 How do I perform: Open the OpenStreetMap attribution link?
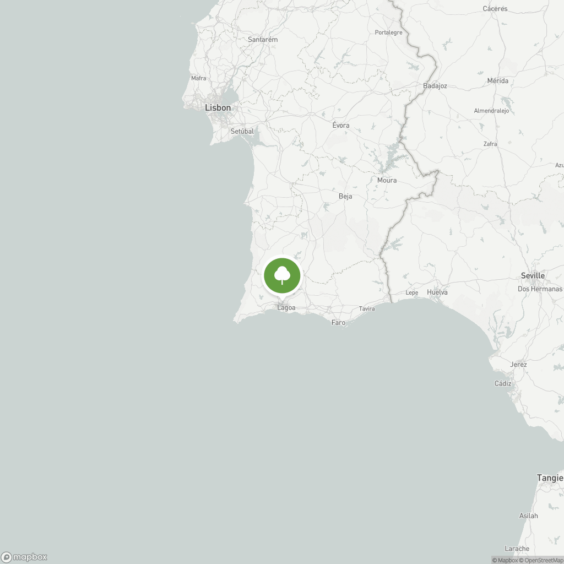541,560
